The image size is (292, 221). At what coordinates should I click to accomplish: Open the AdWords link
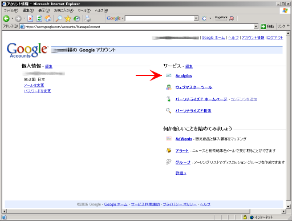(x=184, y=139)
